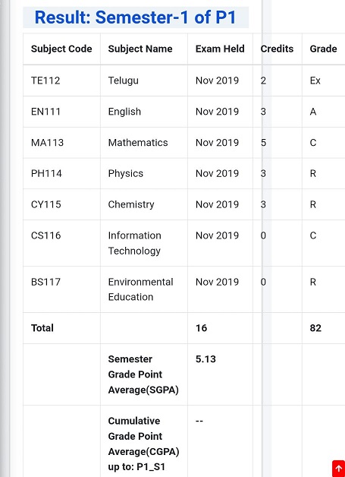The image size is (345, 477).
Task: Click the Grade column header
Action: (x=323, y=49)
